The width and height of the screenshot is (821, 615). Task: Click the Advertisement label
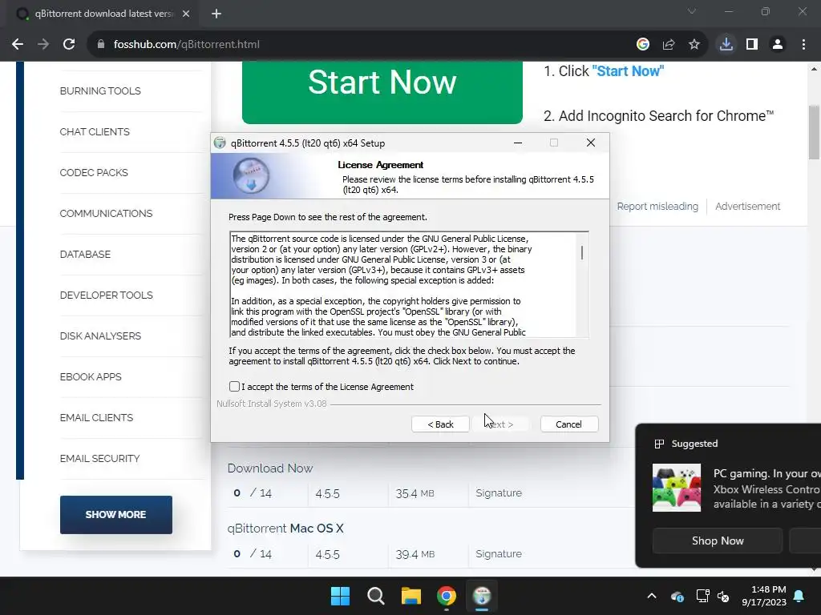click(748, 206)
